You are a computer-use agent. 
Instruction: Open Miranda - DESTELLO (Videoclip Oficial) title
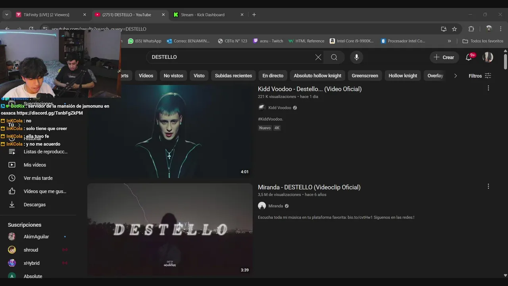(x=309, y=187)
